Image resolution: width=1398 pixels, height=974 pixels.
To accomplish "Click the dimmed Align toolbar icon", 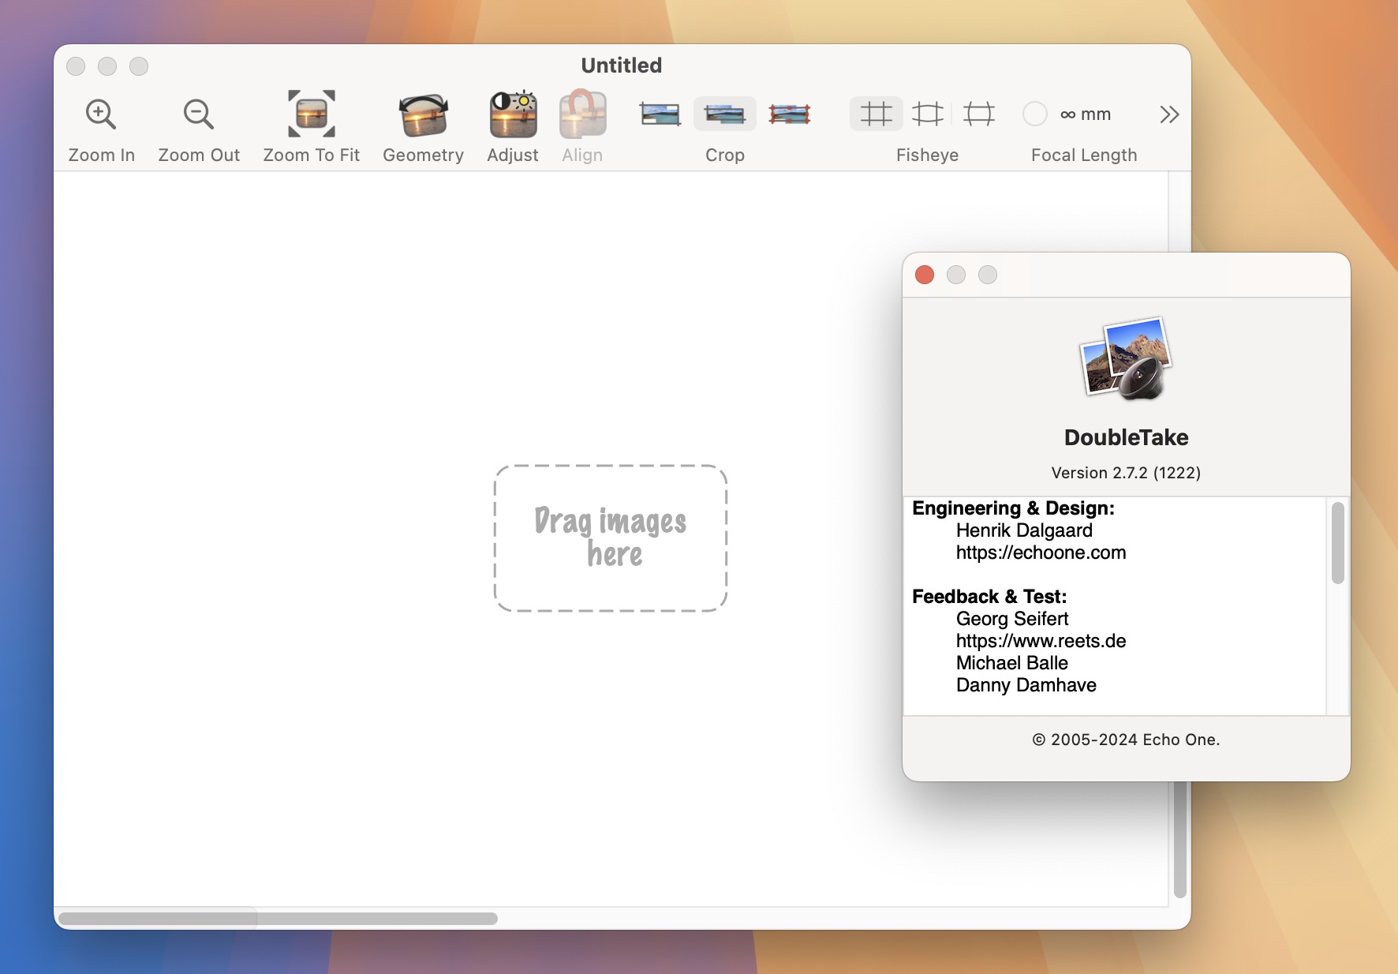I will (x=583, y=114).
